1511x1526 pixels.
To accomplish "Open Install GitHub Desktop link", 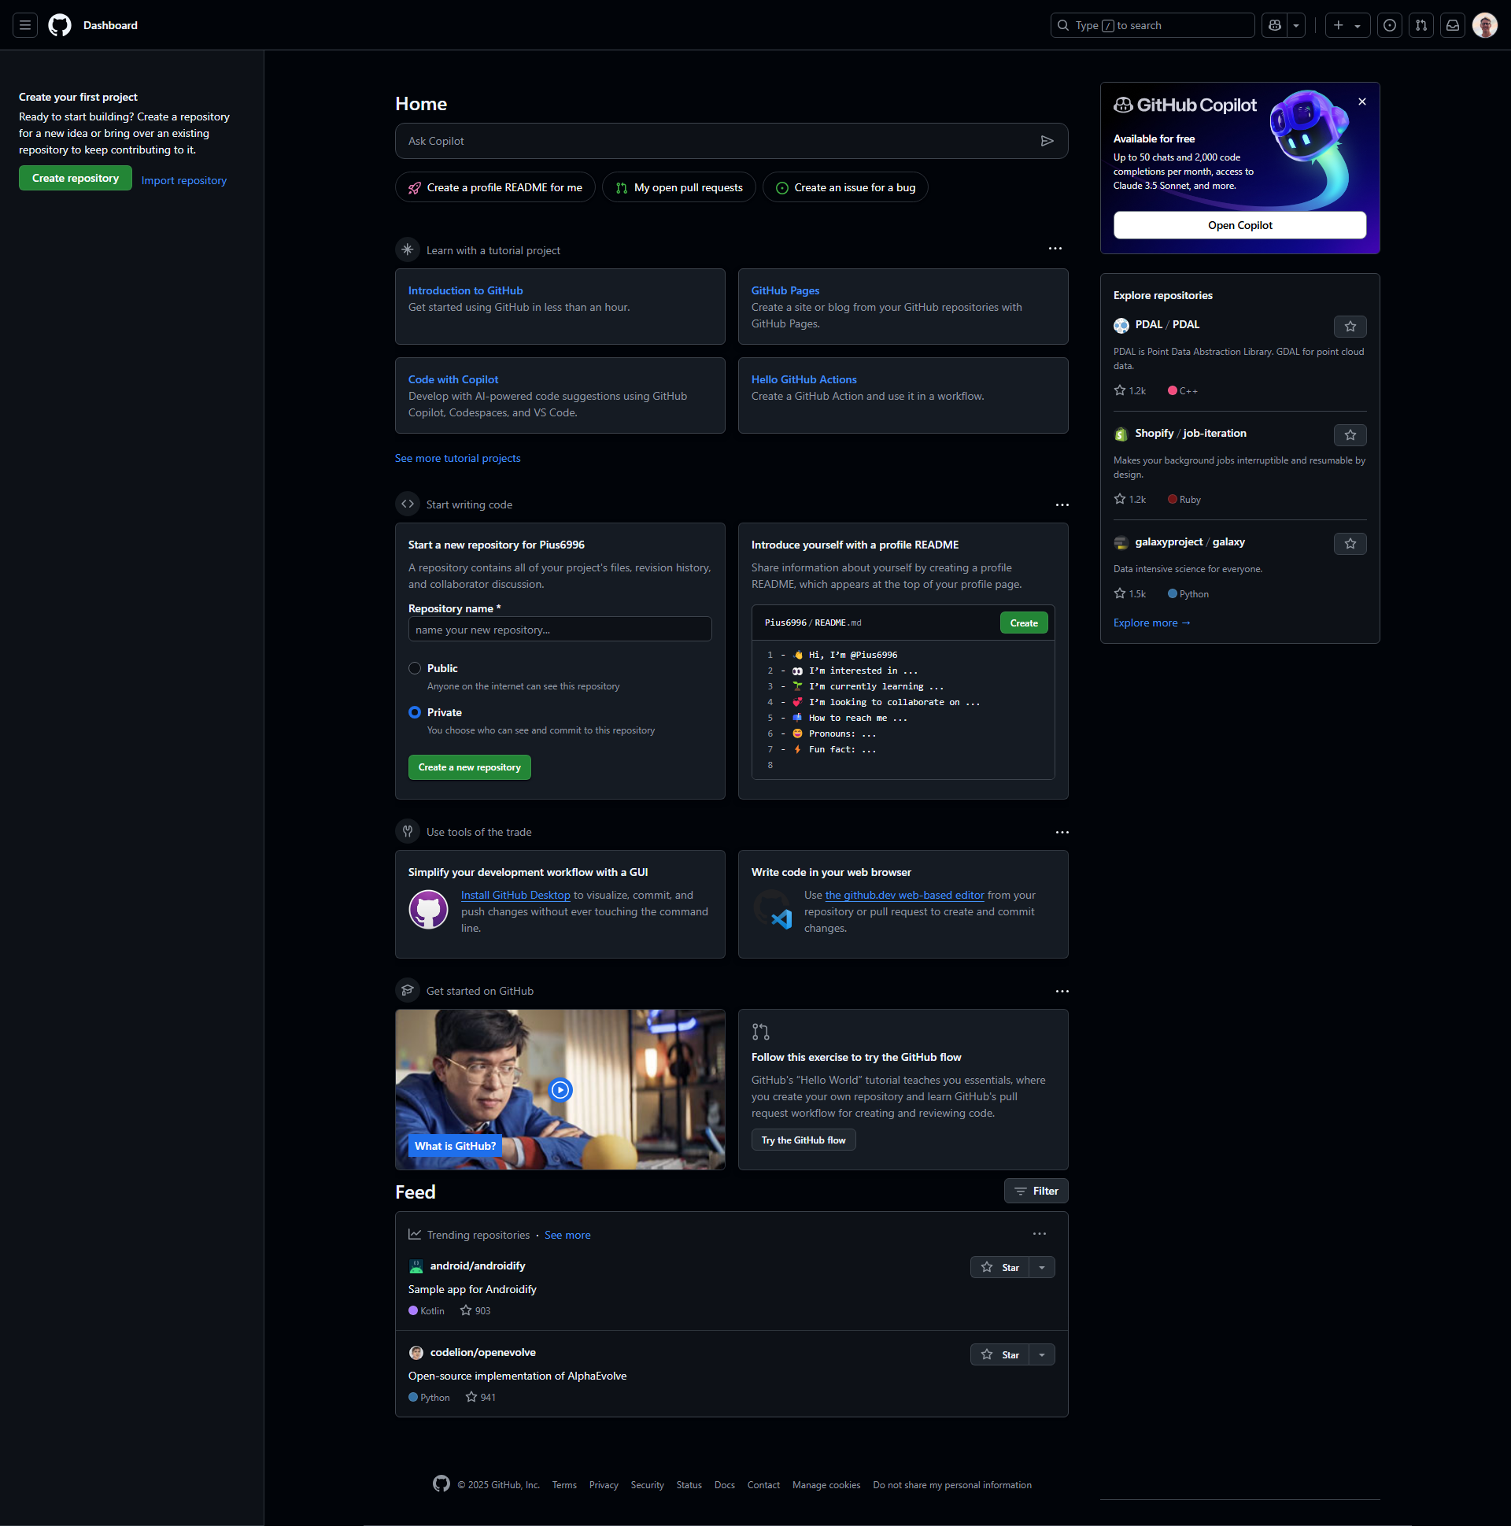I will click(515, 895).
